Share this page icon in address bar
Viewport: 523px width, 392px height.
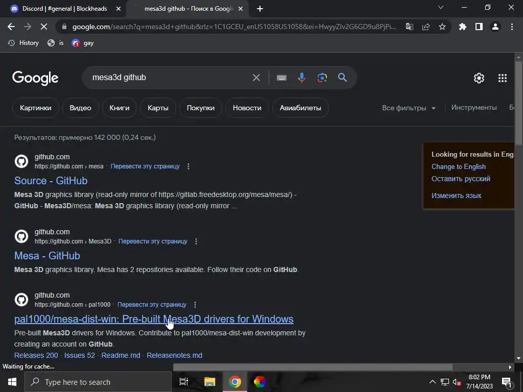pos(426,27)
